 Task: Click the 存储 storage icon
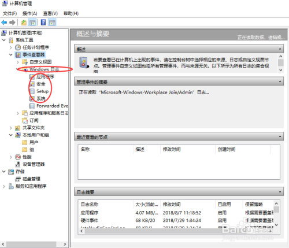11,172
